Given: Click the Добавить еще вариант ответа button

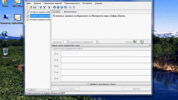Looking at the screenshot, I should click(x=101, y=84).
